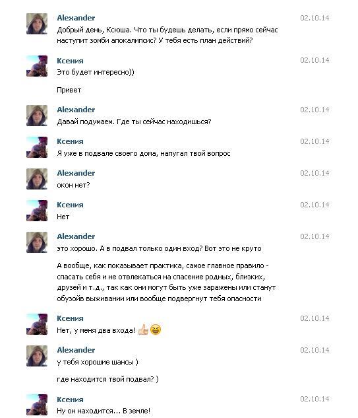Click the laughing face emoji after "два входа!"
The height and width of the screenshot is (418, 358).
(x=156, y=330)
